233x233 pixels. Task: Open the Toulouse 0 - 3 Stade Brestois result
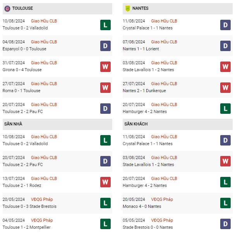click(29, 206)
